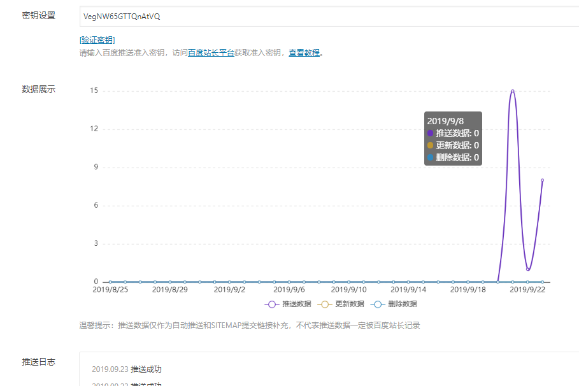Open the 查看教程 tutorial link
This screenshot has width=579, height=386.
tap(304, 53)
